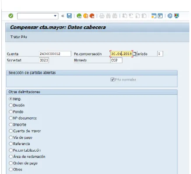
Task: Click the Cuenta input field
Action: point(55,54)
